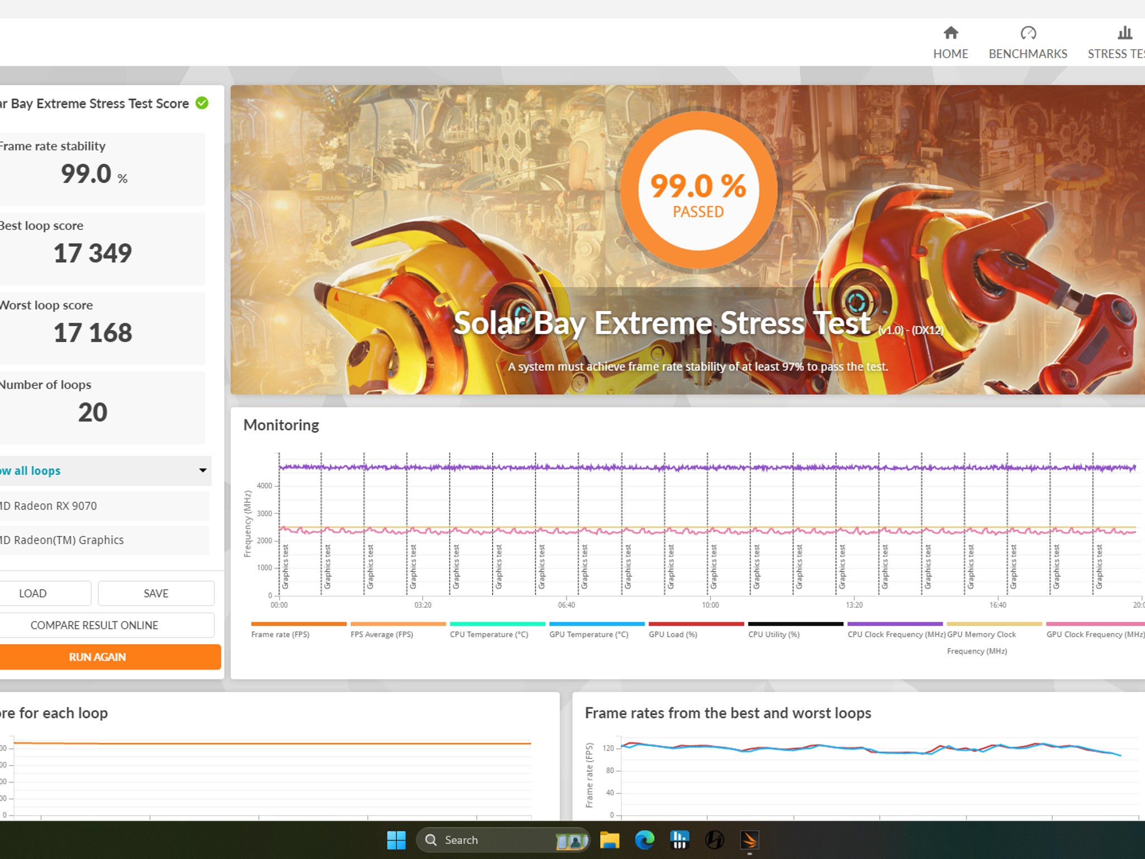Click Frame rates from best and worst loops heading
Viewport: 1145px width, 859px height.
[x=728, y=713]
